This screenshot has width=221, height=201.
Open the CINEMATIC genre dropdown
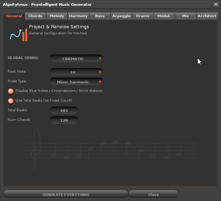click(73, 59)
